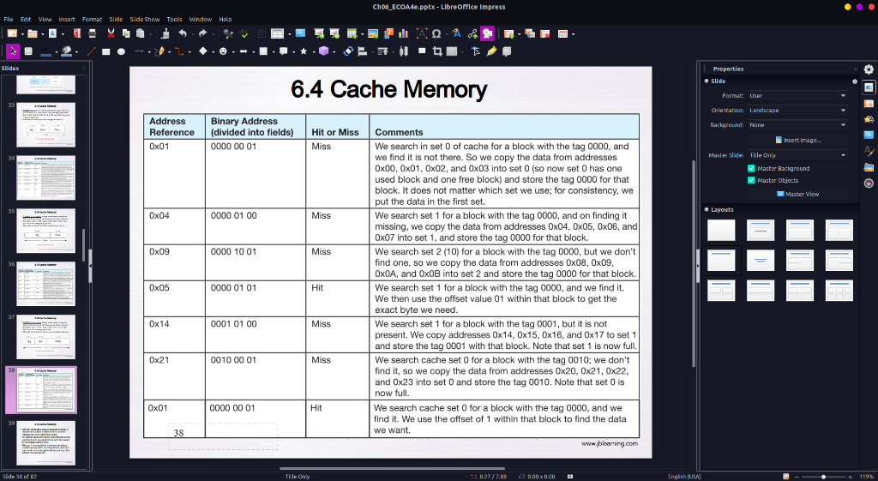Open the Insert menu
Image resolution: width=878 pixels, height=481 pixels.
coord(67,19)
